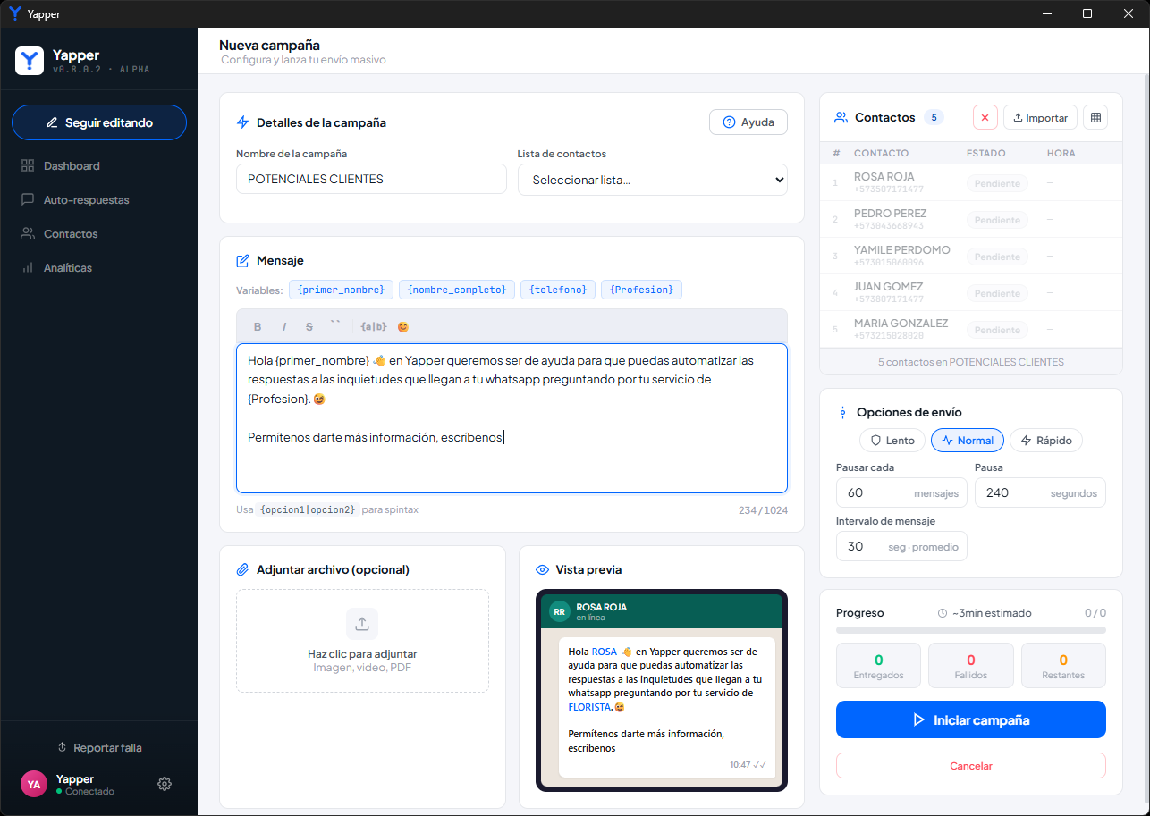Screen dimensions: 1150x816
Task: Apply italic formatting to the message
Action: pyautogui.click(x=284, y=327)
